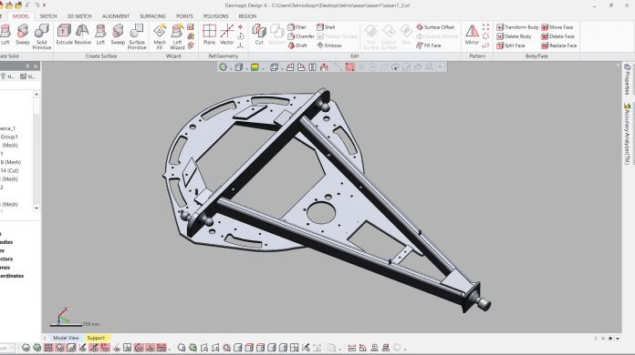The image size is (635, 355).
Task: Select the Extrude surface tool
Action: coord(64,35)
